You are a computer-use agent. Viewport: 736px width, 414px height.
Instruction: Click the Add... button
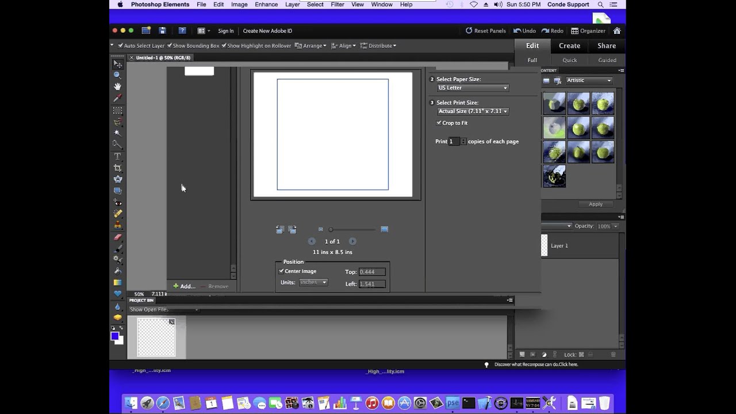click(184, 286)
